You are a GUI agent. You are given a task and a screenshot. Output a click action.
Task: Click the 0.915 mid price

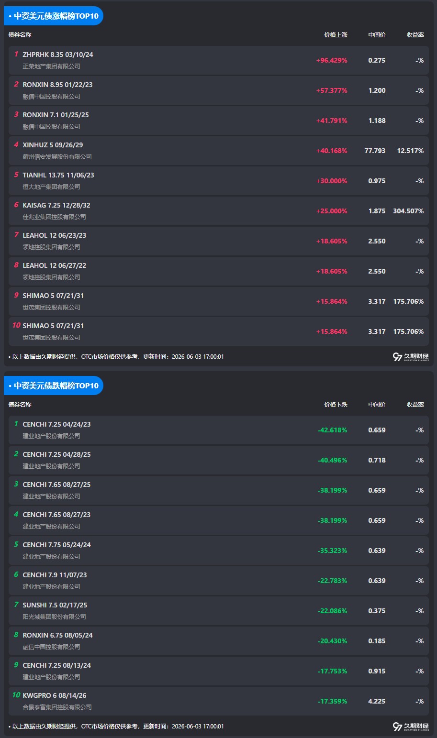(377, 671)
